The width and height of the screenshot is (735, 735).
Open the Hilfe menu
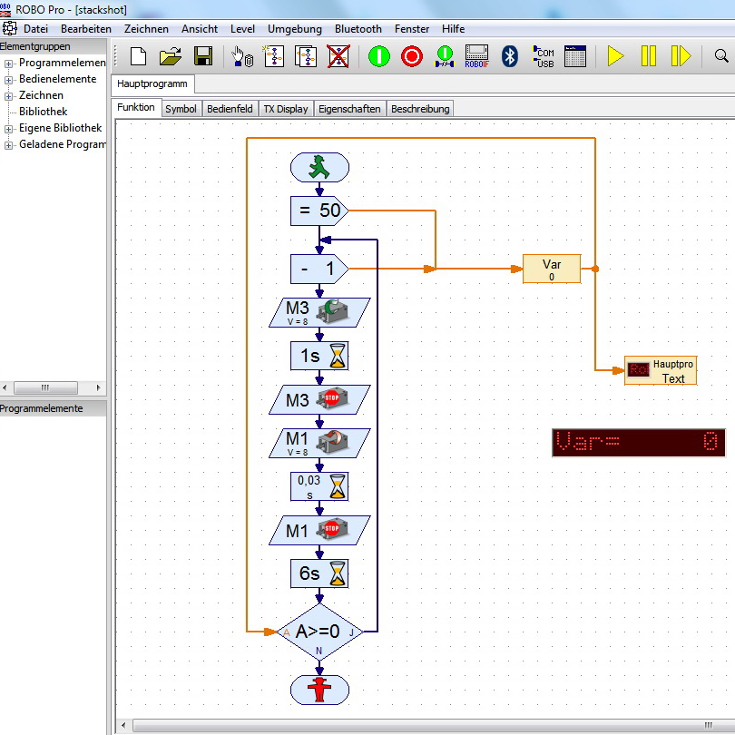coord(454,29)
